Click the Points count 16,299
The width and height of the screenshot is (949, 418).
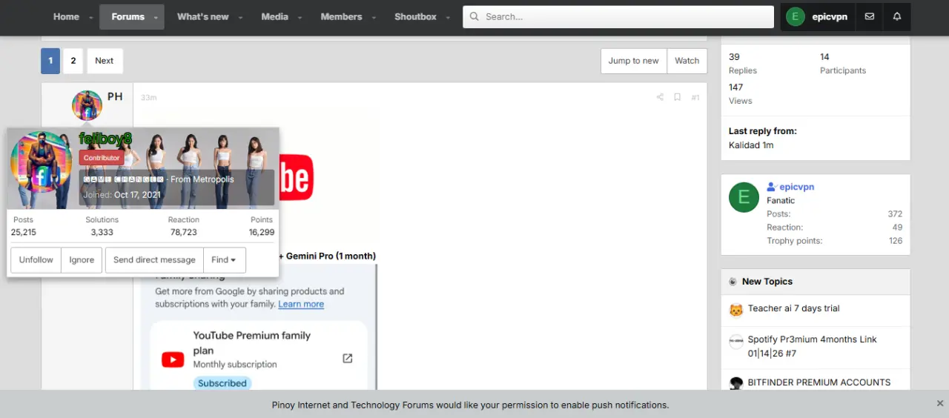coord(262,232)
